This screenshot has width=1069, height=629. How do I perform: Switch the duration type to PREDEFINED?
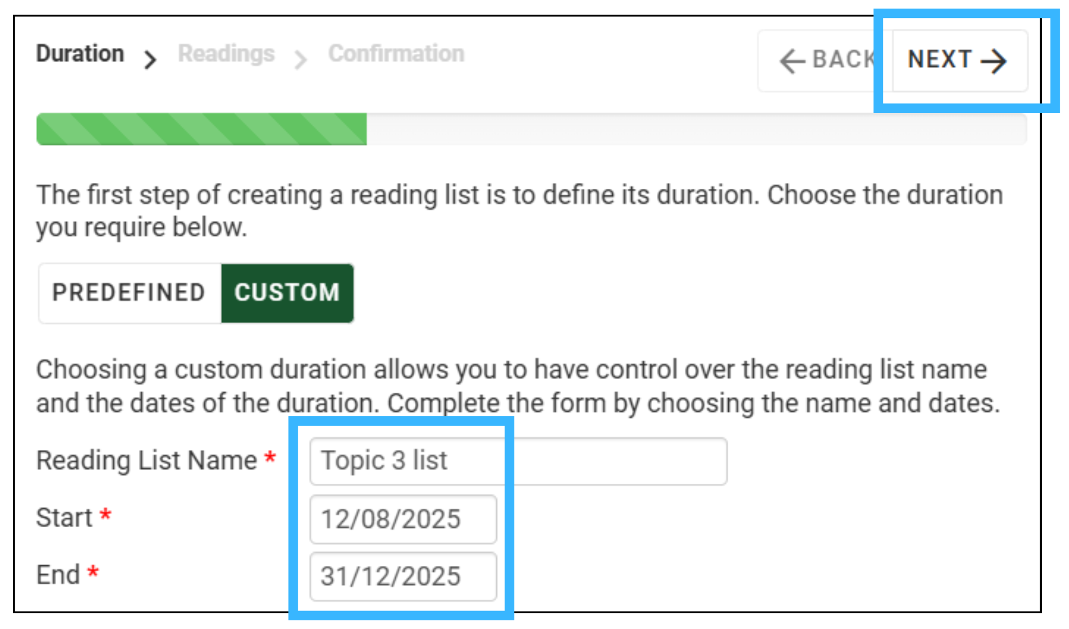(x=130, y=293)
